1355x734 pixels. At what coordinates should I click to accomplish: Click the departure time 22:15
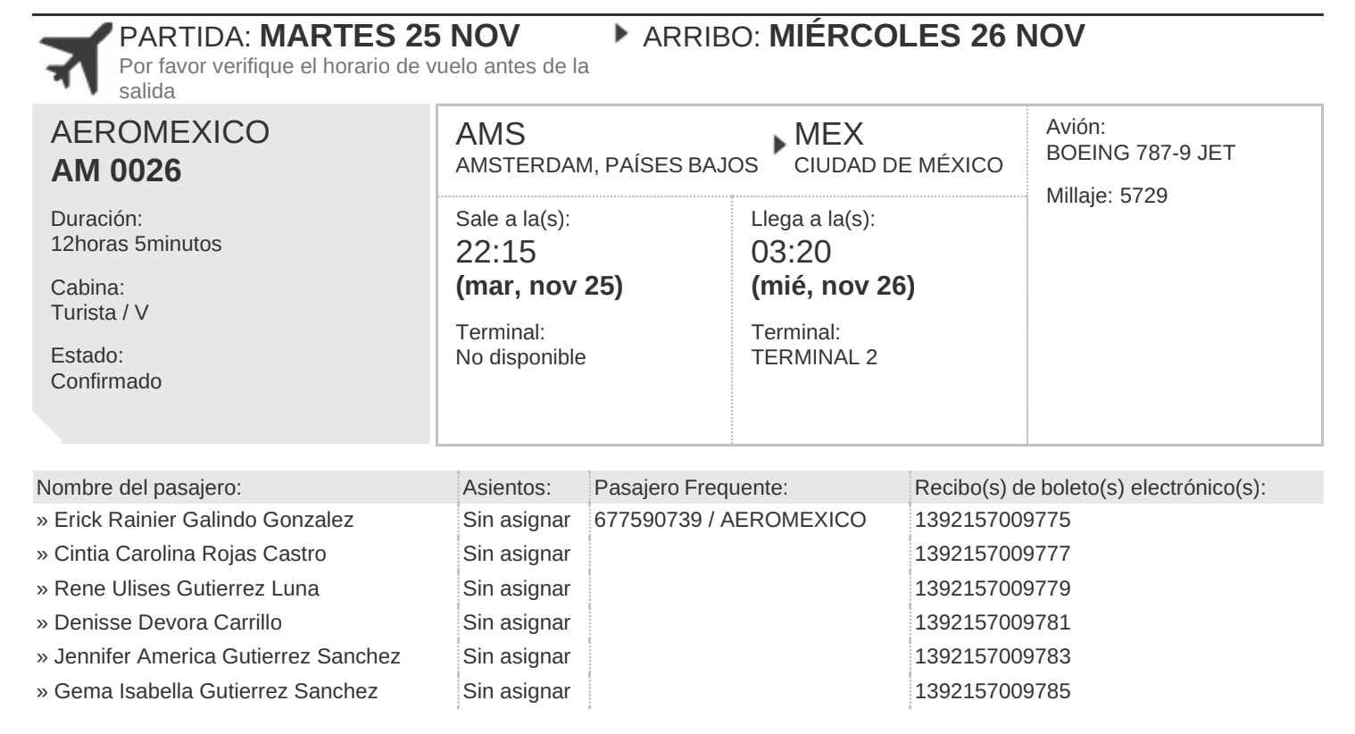pos(496,252)
